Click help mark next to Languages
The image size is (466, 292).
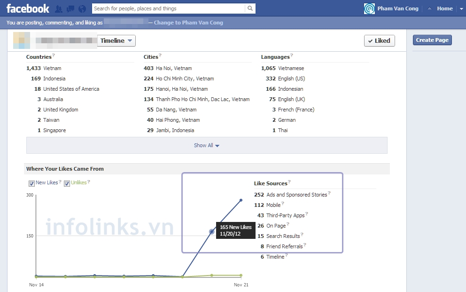tap(292, 55)
